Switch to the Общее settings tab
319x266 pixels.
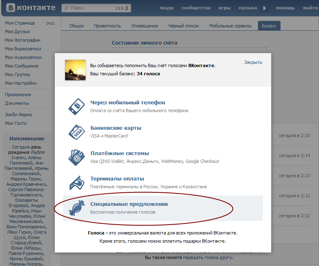77,26
